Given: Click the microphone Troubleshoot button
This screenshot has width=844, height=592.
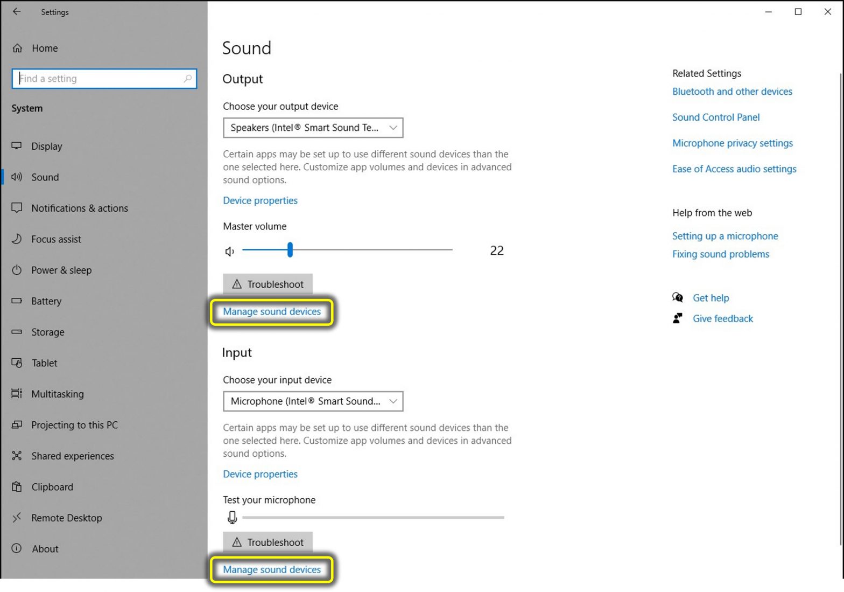Looking at the screenshot, I should click(x=268, y=542).
